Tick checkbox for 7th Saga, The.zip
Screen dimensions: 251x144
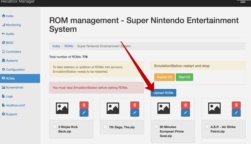[105, 127]
